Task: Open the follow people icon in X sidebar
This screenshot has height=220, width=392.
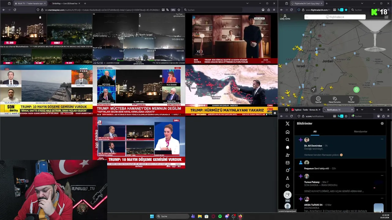Action: pyautogui.click(x=287, y=155)
